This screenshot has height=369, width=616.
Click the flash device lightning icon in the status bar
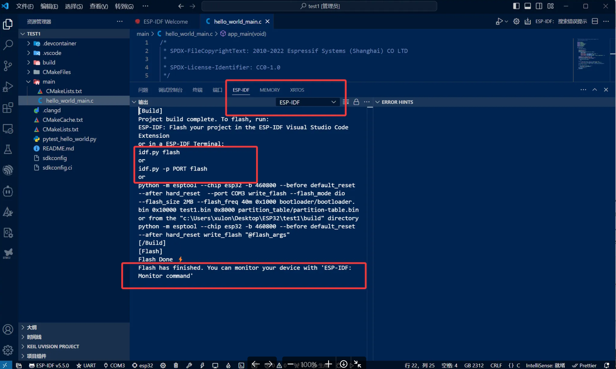point(202,365)
